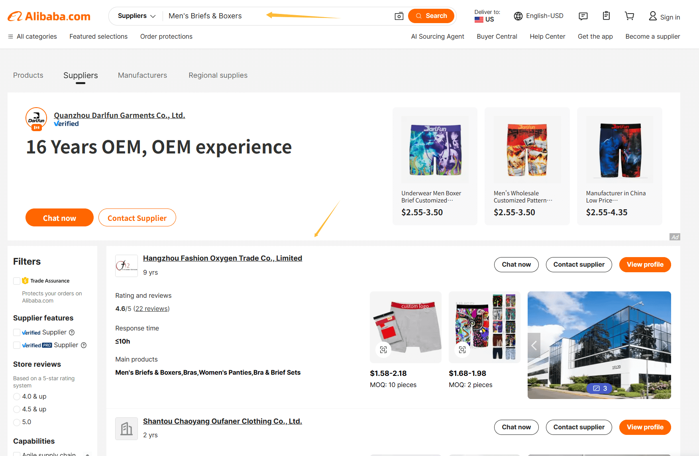Viewport: 699px width, 456px height.
Task: Click the camera image search icon
Action: point(399,16)
